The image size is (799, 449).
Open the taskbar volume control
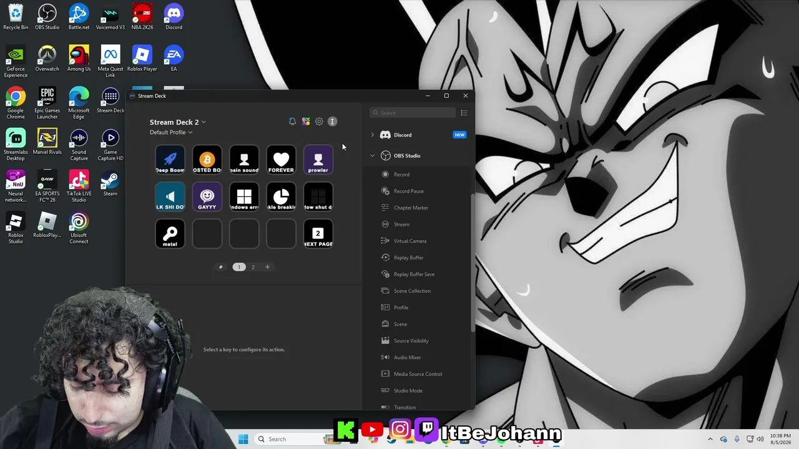760,439
